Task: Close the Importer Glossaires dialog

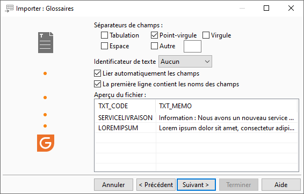Action: point(291,8)
